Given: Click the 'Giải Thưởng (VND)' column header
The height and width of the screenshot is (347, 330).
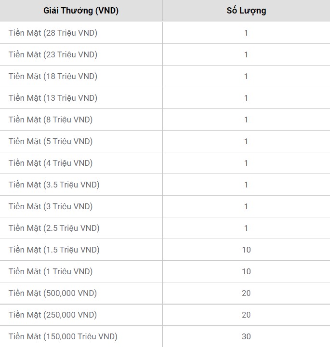Looking at the screenshot, I should [81, 10].
